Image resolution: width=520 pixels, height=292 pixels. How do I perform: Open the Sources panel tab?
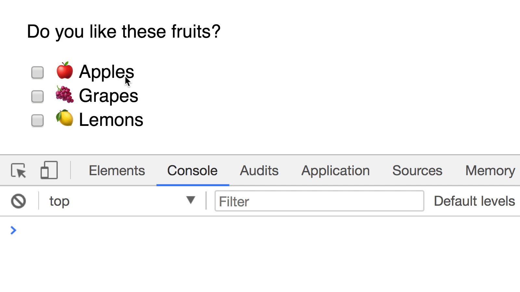(x=417, y=170)
